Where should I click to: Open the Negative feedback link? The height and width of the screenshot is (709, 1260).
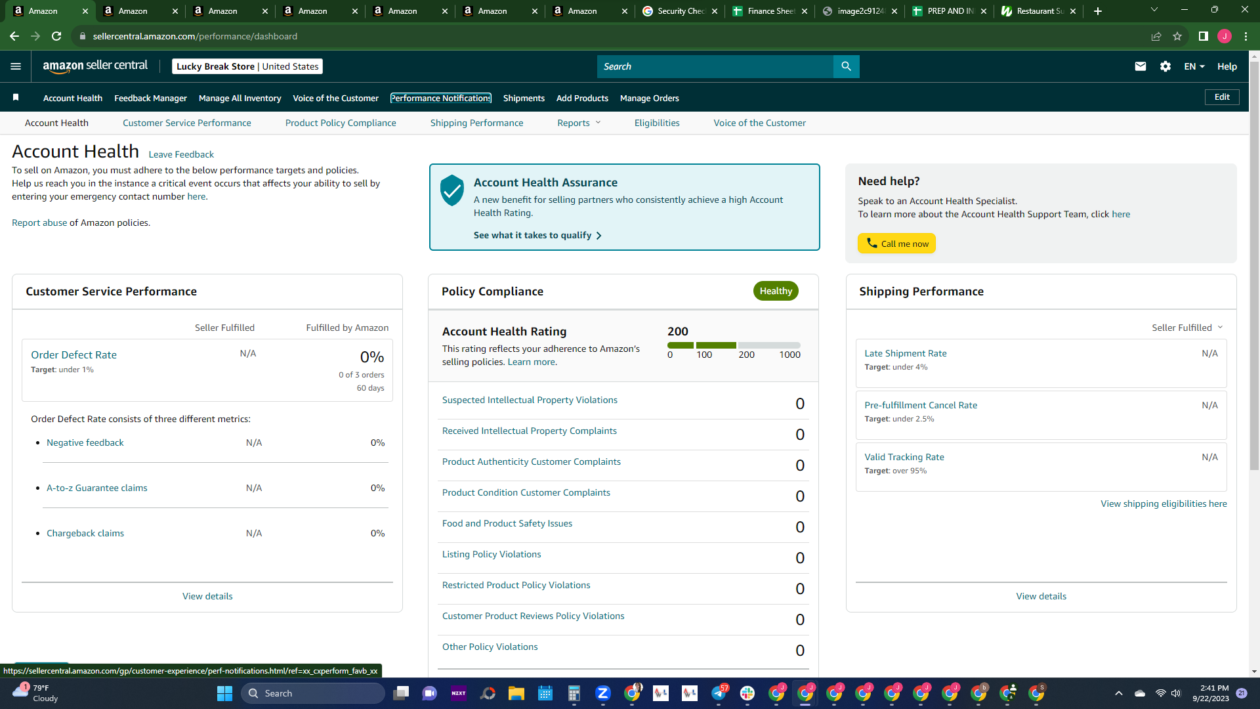[x=85, y=442]
